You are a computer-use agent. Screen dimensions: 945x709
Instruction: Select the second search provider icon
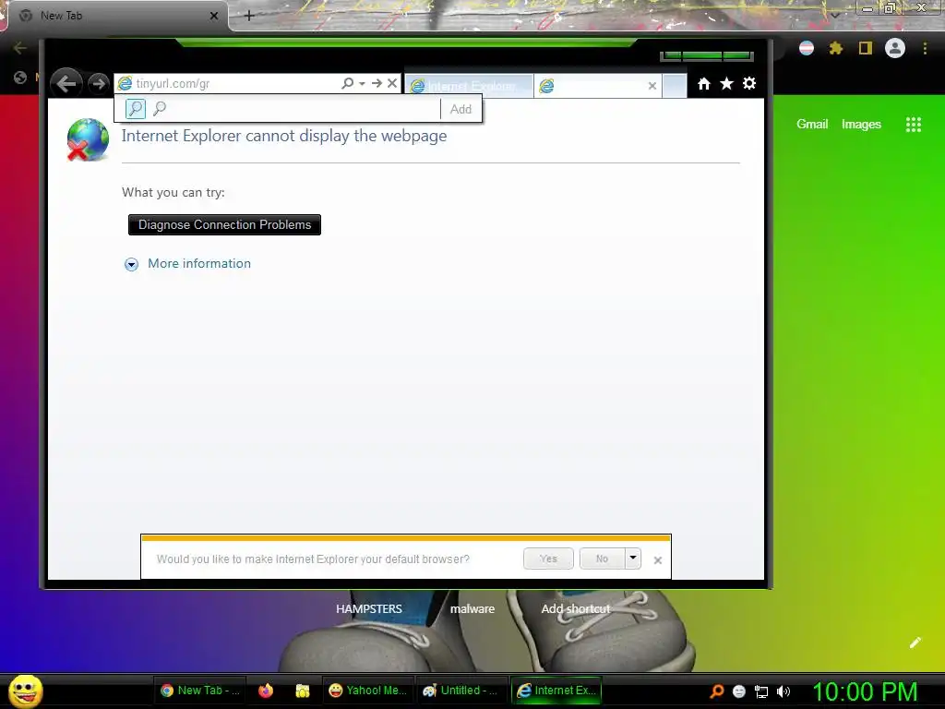coord(160,109)
